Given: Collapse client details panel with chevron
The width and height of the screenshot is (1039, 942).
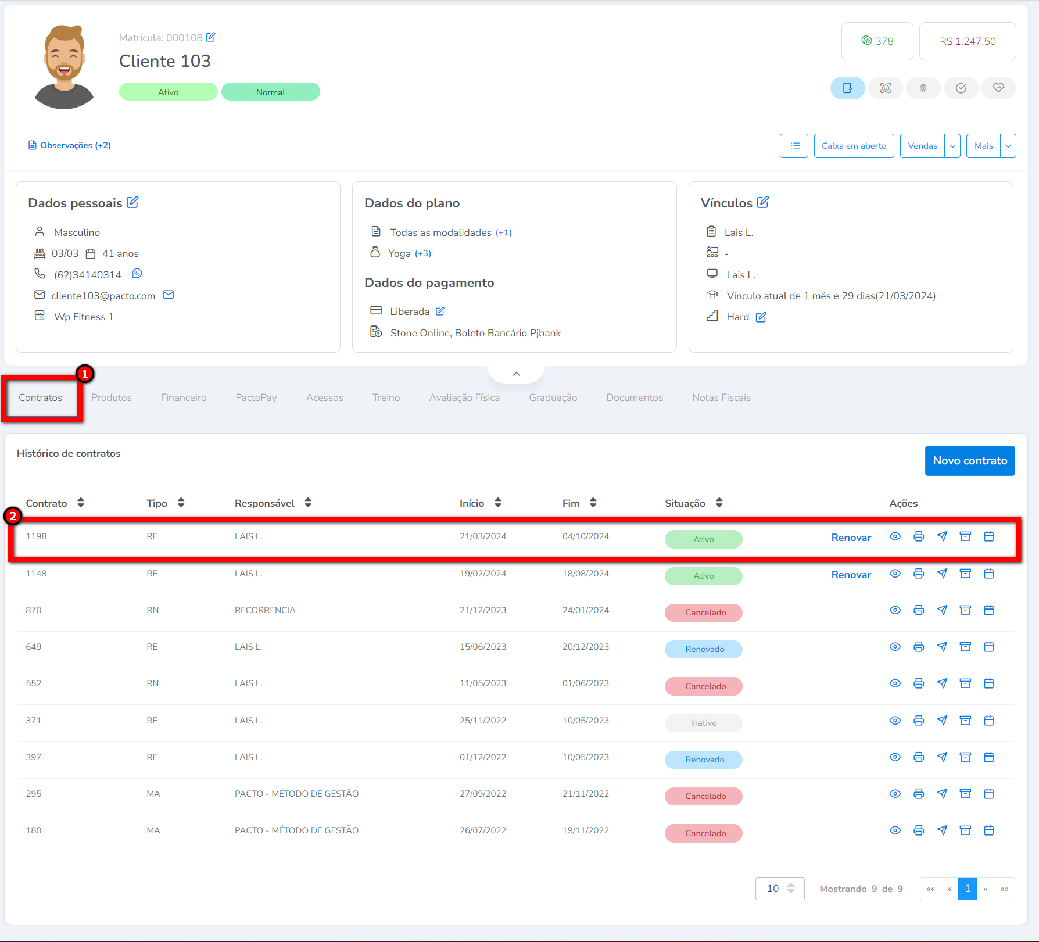Looking at the screenshot, I should click(x=516, y=374).
